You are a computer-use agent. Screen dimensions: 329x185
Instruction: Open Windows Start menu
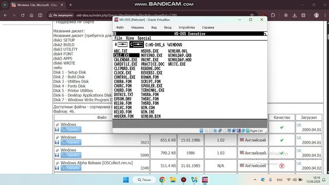click(126, 180)
